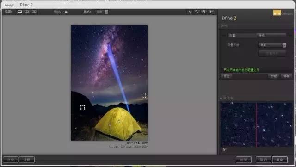296x167 pixels.
Task: Select the arrow pointer tool
Action: 190,12
